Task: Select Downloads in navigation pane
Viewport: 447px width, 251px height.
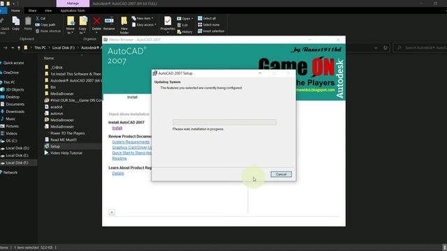Action: [15, 112]
